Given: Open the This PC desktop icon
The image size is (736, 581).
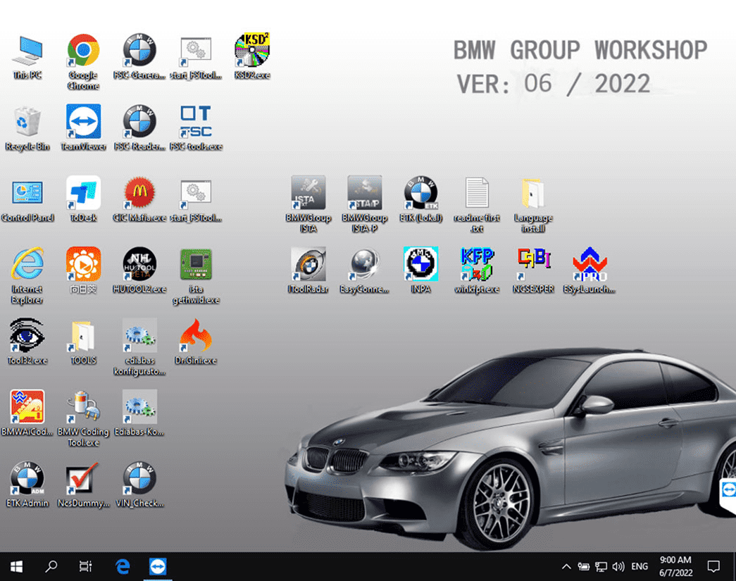Looking at the screenshot, I should point(27,57).
